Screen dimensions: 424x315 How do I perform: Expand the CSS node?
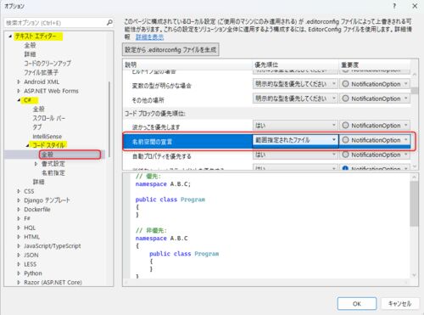coord(19,191)
